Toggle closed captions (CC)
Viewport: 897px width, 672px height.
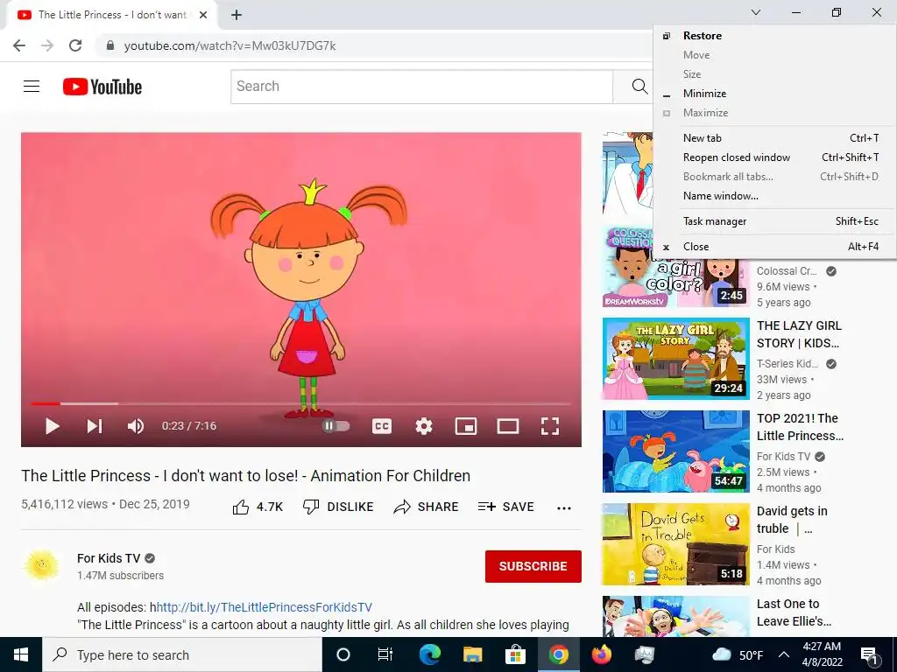click(x=382, y=426)
